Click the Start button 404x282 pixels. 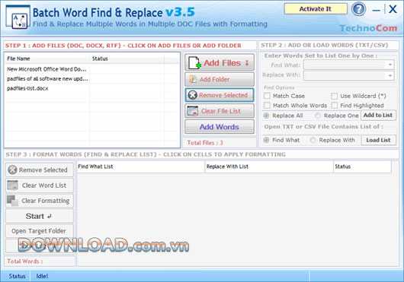point(40,216)
